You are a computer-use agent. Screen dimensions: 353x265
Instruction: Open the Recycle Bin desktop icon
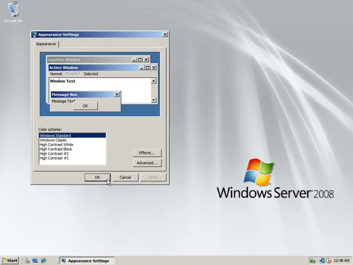coord(13,12)
